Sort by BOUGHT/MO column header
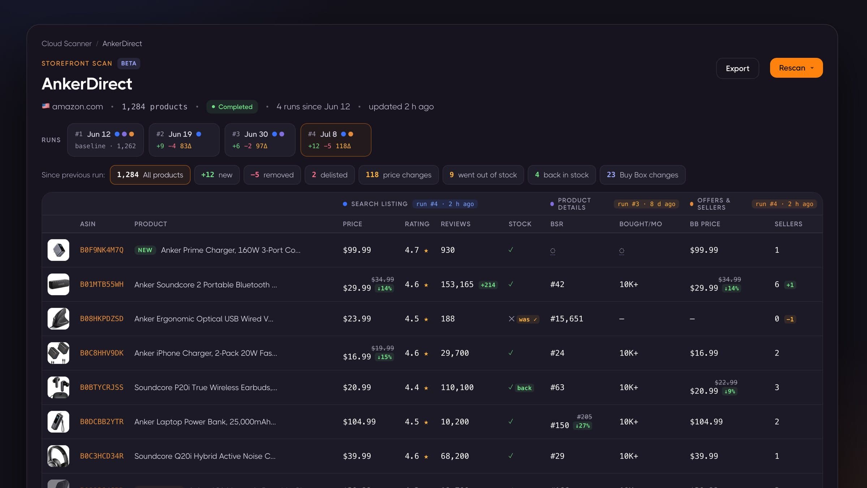The width and height of the screenshot is (867, 488). [x=640, y=224]
